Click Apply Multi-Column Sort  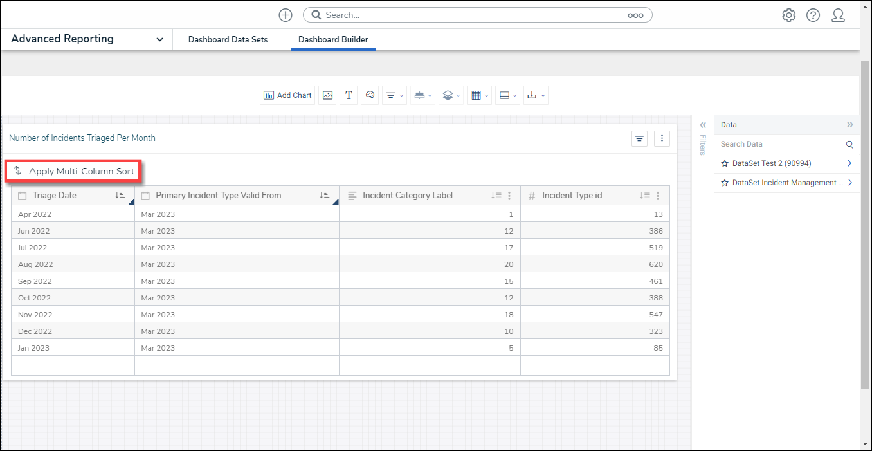point(75,171)
